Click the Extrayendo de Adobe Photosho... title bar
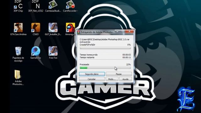Image resolution: width=201 pixels, height=113 pixels. point(97,32)
